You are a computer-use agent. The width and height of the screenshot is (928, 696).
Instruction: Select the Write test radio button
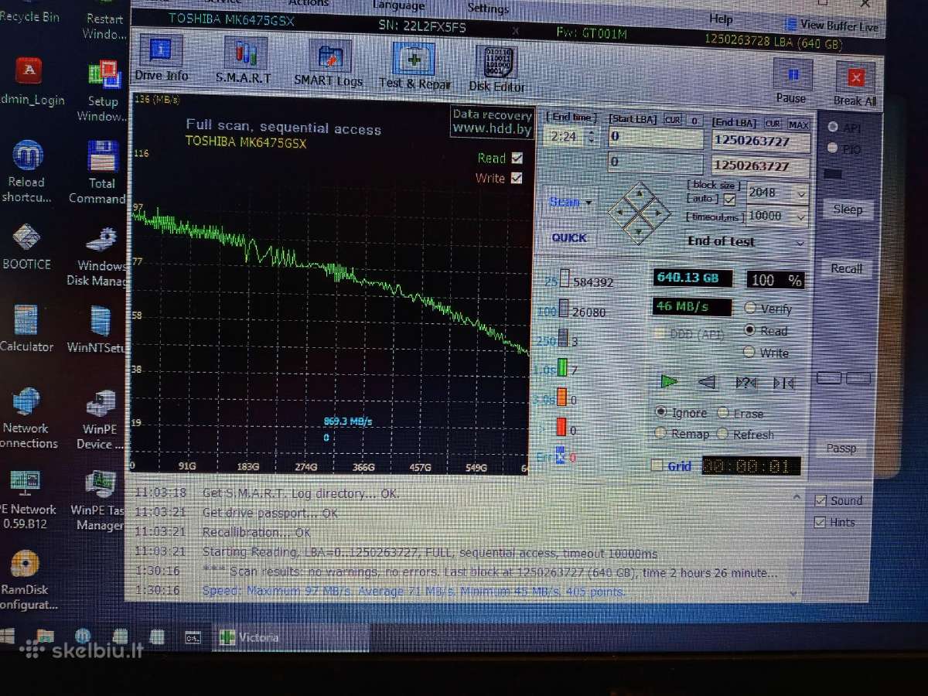[749, 352]
